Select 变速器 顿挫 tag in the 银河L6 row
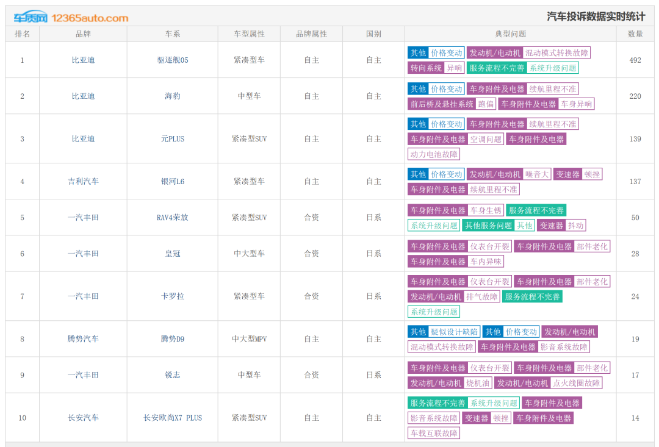The height and width of the screenshot is (447, 659). click(x=578, y=174)
